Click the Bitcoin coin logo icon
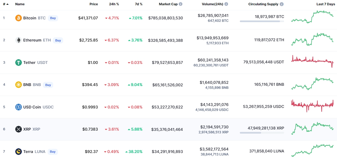 [18, 18]
